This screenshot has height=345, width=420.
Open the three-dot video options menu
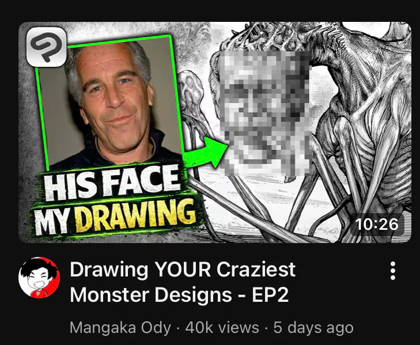393,271
